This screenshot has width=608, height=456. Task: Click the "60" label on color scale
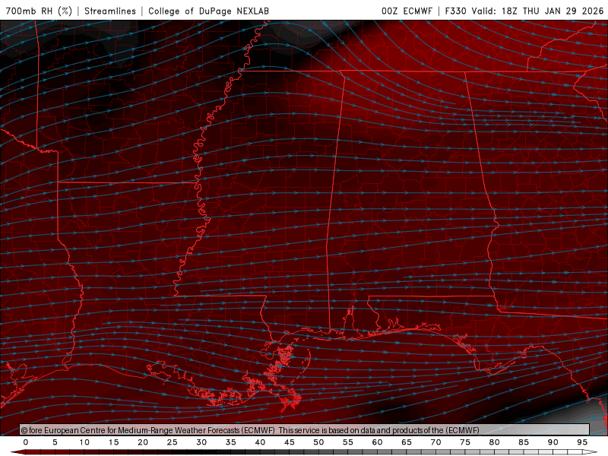tap(377, 442)
